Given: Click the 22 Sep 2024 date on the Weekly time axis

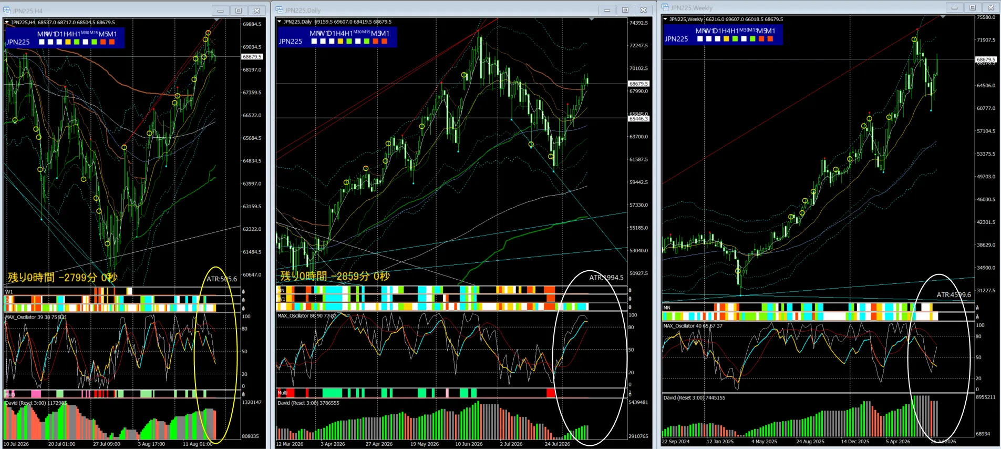Looking at the screenshot, I should point(676,442).
